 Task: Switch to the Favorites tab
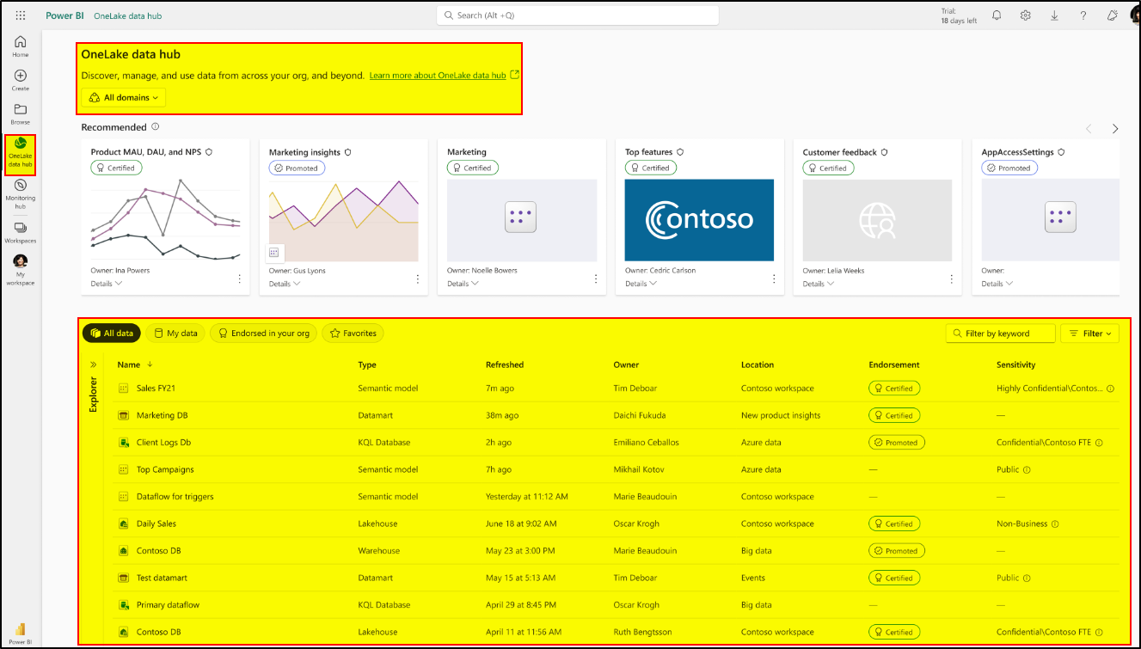click(x=353, y=334)
